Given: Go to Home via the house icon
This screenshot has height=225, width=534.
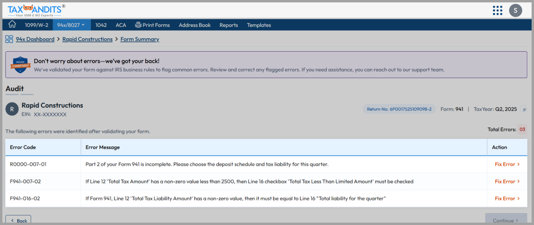Looking at the screenshot, I should 12,24.
